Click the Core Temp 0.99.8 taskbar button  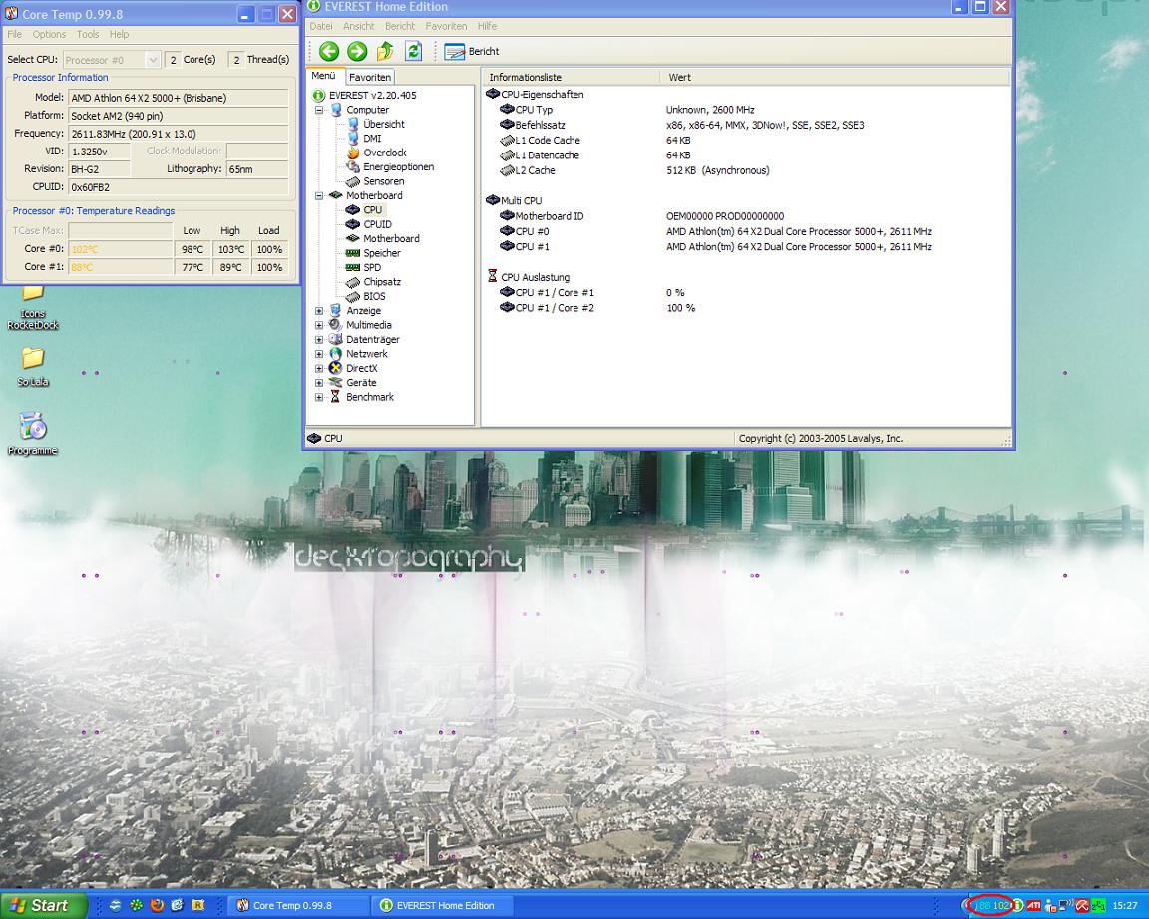(x=297, y=906)
